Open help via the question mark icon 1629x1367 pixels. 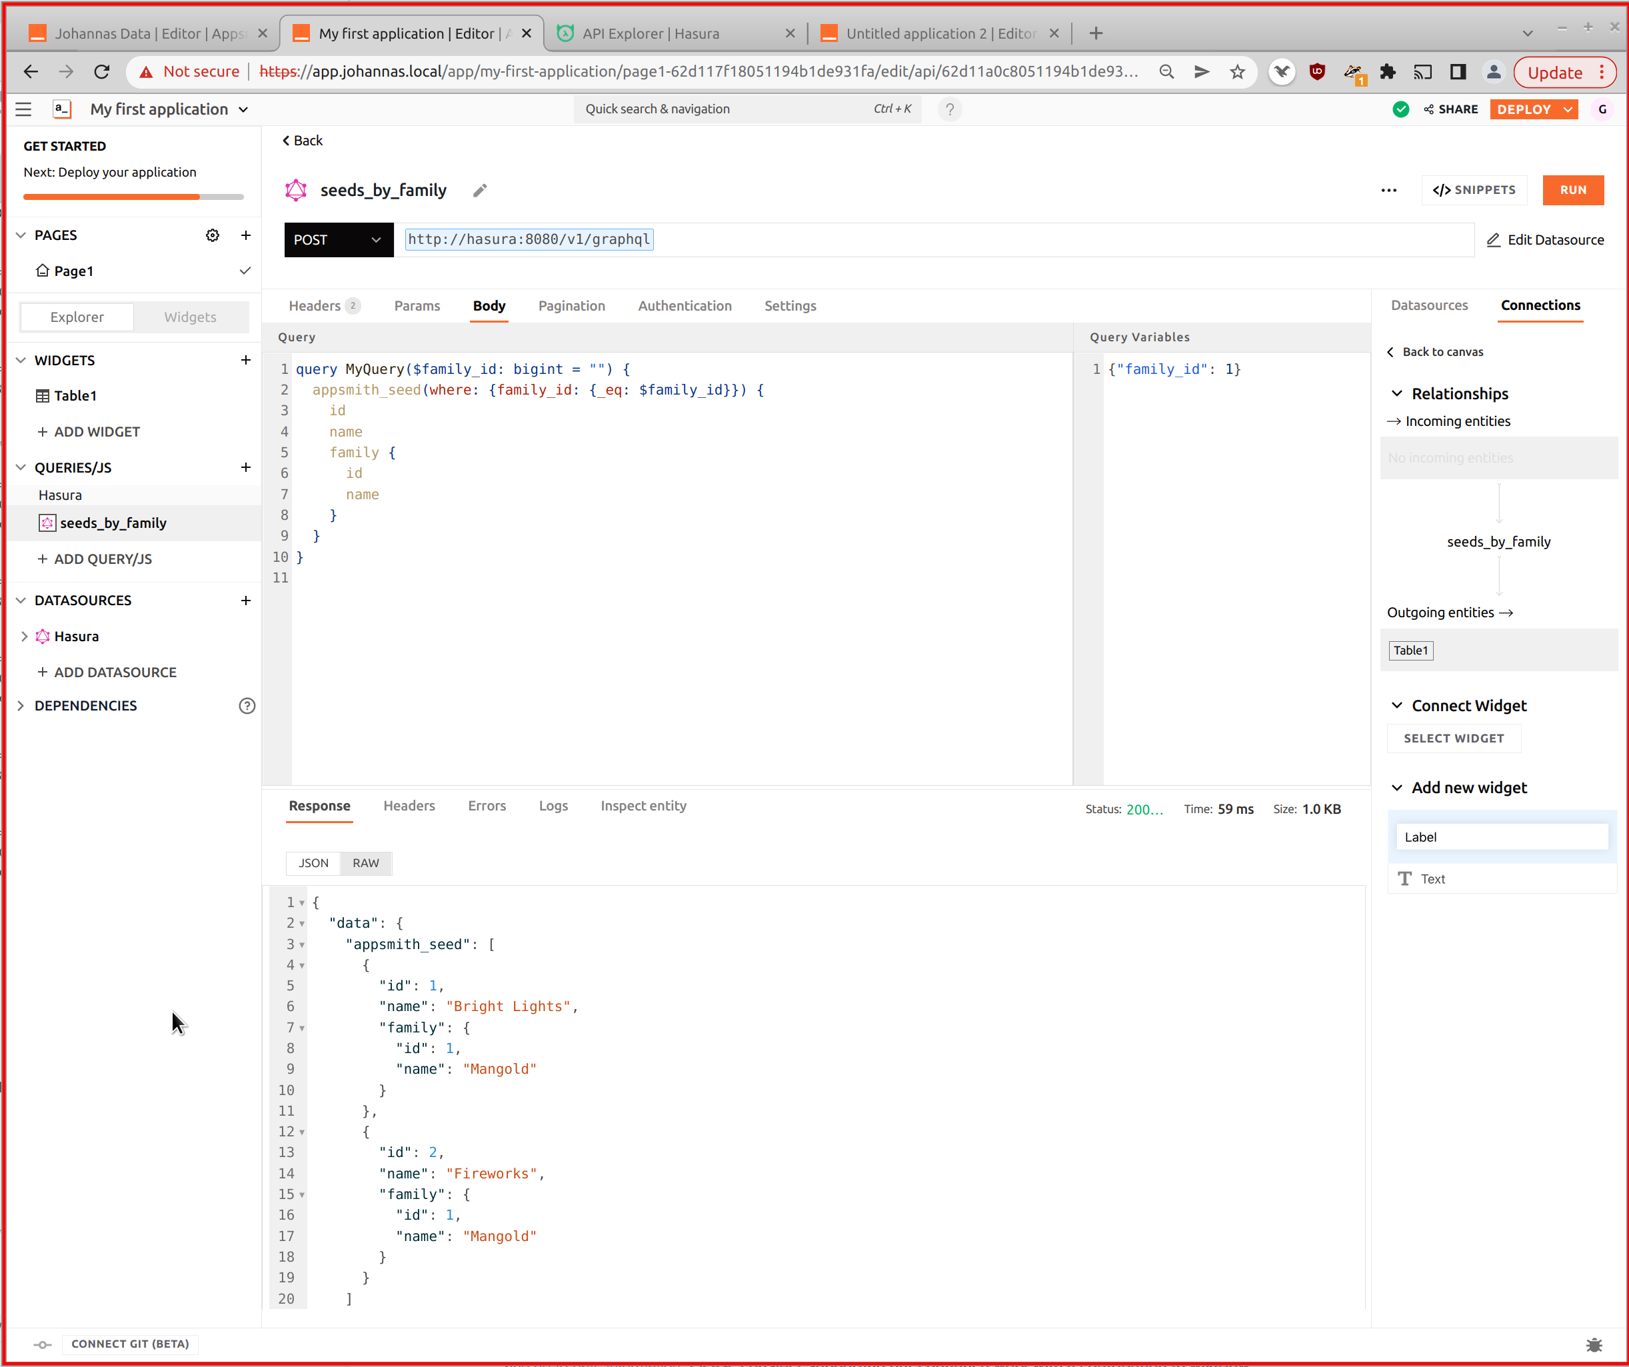click(950, 109)
